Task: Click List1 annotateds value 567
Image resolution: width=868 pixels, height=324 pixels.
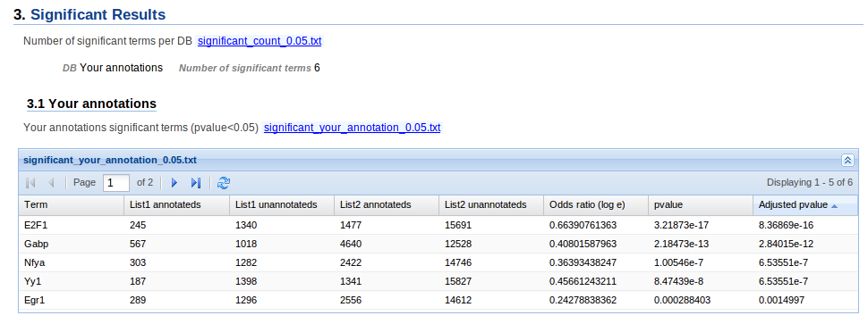Action: coord(138,244)
